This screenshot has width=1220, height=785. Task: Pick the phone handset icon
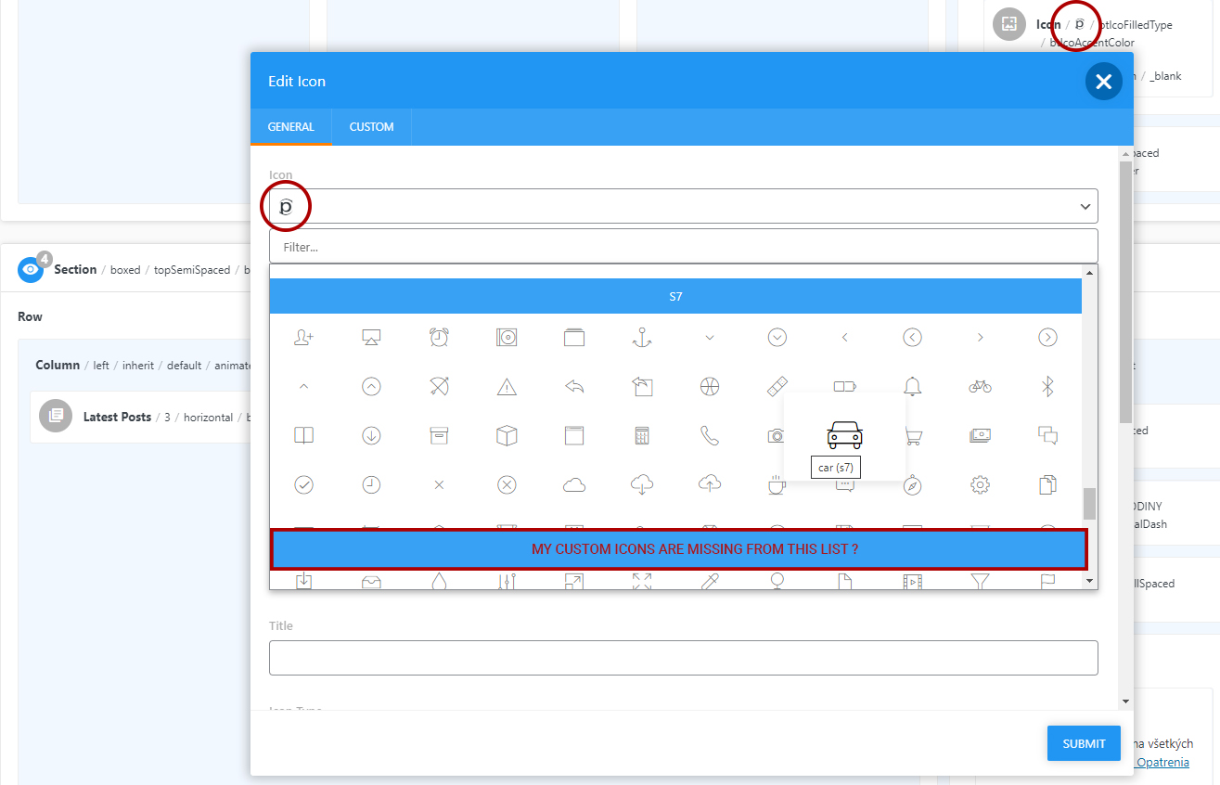click(x=710, y=435)
